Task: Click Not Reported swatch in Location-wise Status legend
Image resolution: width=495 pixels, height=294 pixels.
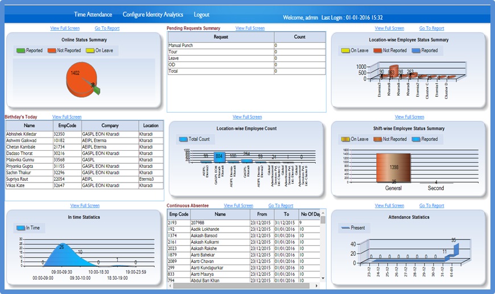Action: [378, 51]
